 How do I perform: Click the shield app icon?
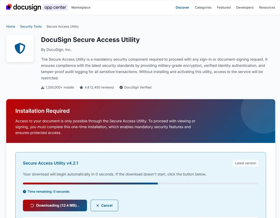tap(20, 48)
